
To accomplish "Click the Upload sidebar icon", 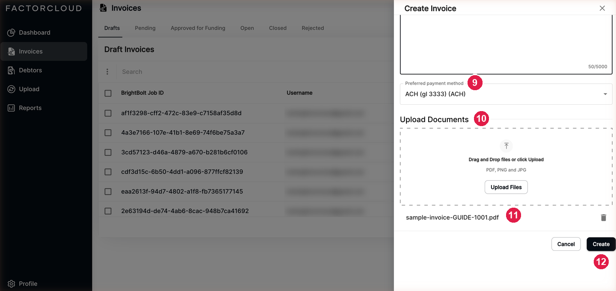I will point(12,89).
